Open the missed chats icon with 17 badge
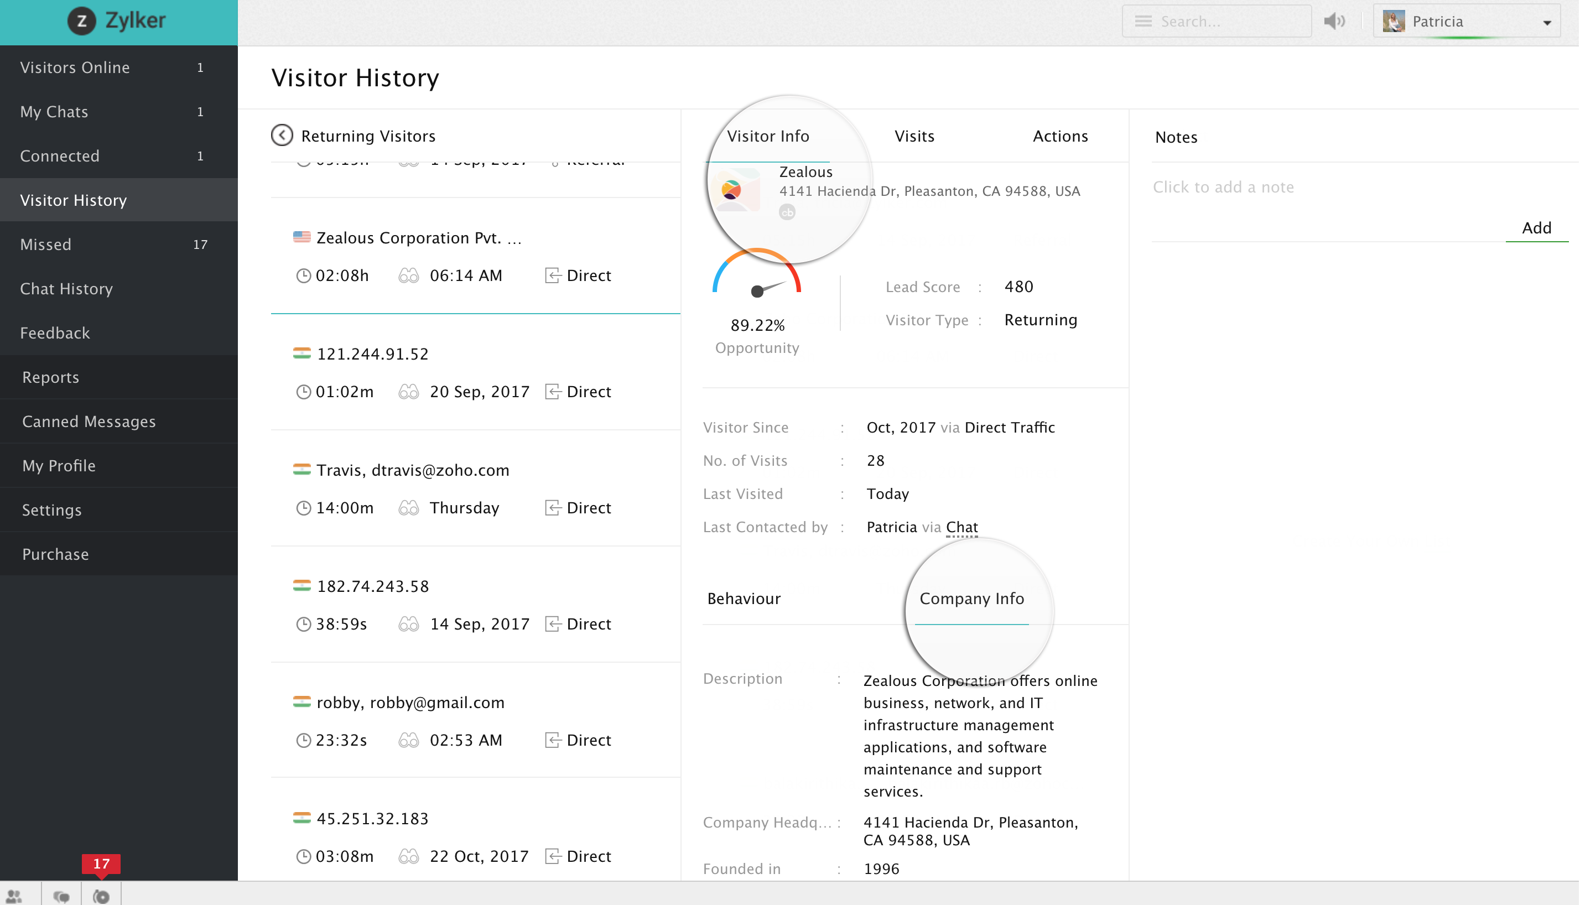Image resolution: width=1580 pixels, height=905 pixels. tap(101, 896)
